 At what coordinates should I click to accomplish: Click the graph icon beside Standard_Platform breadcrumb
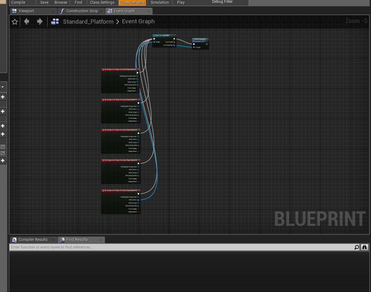[55, 21]
